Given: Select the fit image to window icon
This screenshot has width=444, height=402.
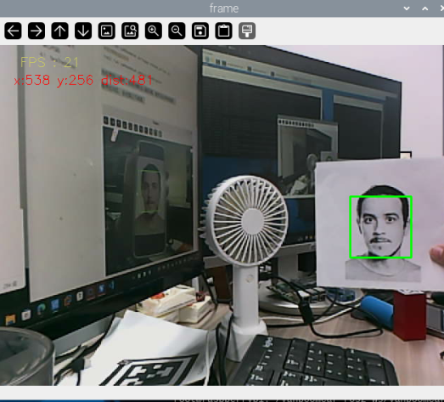Looking at the screenshot, I should [130, 31].
